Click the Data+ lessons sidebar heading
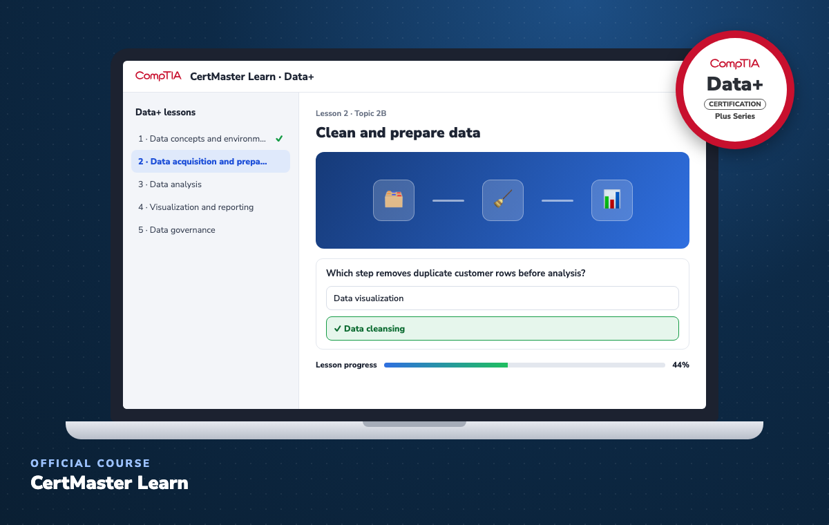 pos(165,113)
